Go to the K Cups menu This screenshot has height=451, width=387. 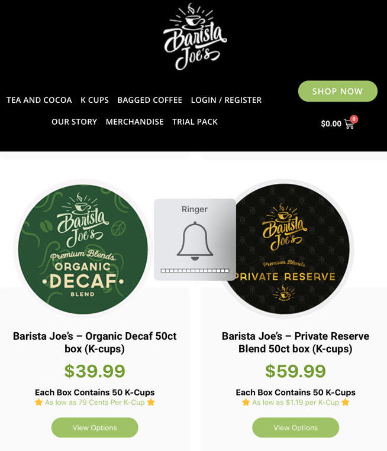point(95,100)
